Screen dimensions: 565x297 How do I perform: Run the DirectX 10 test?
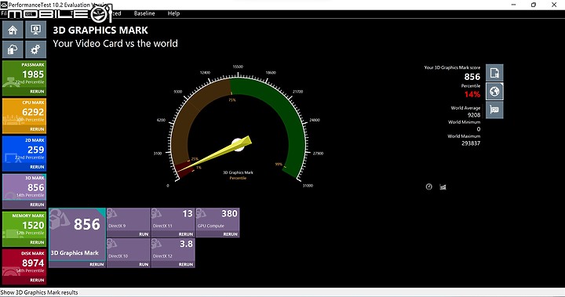[x=144, y=264]
